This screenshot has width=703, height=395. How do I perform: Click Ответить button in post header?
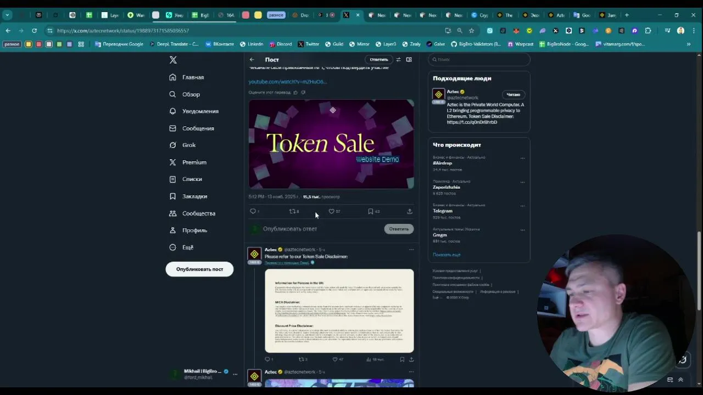pos(378,59)
